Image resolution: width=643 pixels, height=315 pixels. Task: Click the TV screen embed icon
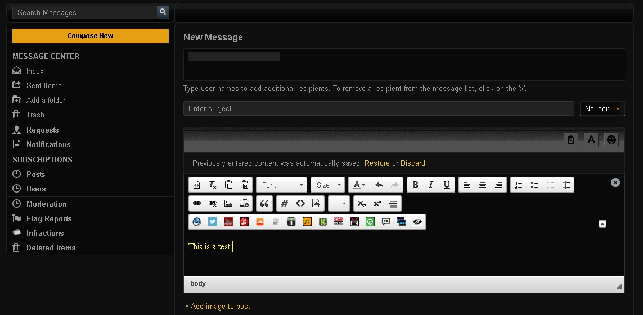coord(354,222)
